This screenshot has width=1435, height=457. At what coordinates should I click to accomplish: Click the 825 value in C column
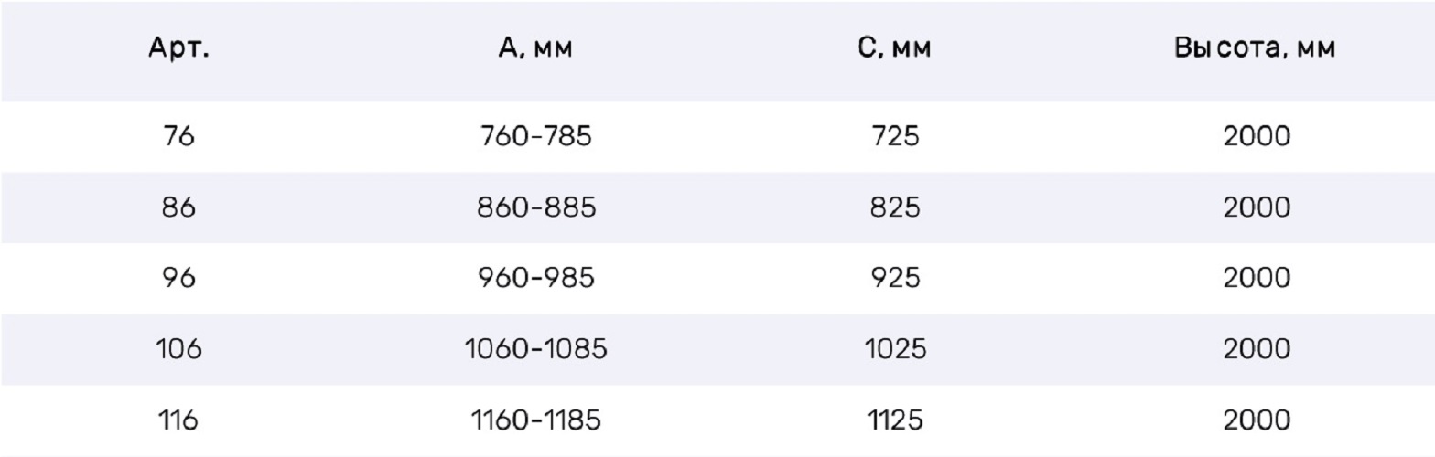(x=895, y=207)
